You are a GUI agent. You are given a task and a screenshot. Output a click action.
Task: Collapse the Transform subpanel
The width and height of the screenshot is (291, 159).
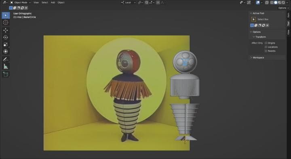tap(259, 37)
